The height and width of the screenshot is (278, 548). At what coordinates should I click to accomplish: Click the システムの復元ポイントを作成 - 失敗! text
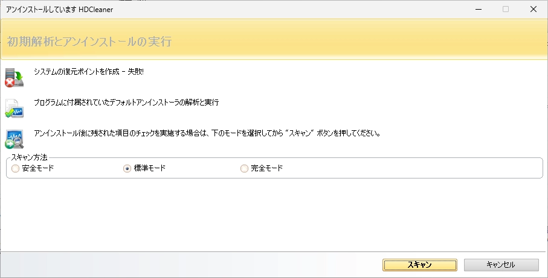click(89, 72)
